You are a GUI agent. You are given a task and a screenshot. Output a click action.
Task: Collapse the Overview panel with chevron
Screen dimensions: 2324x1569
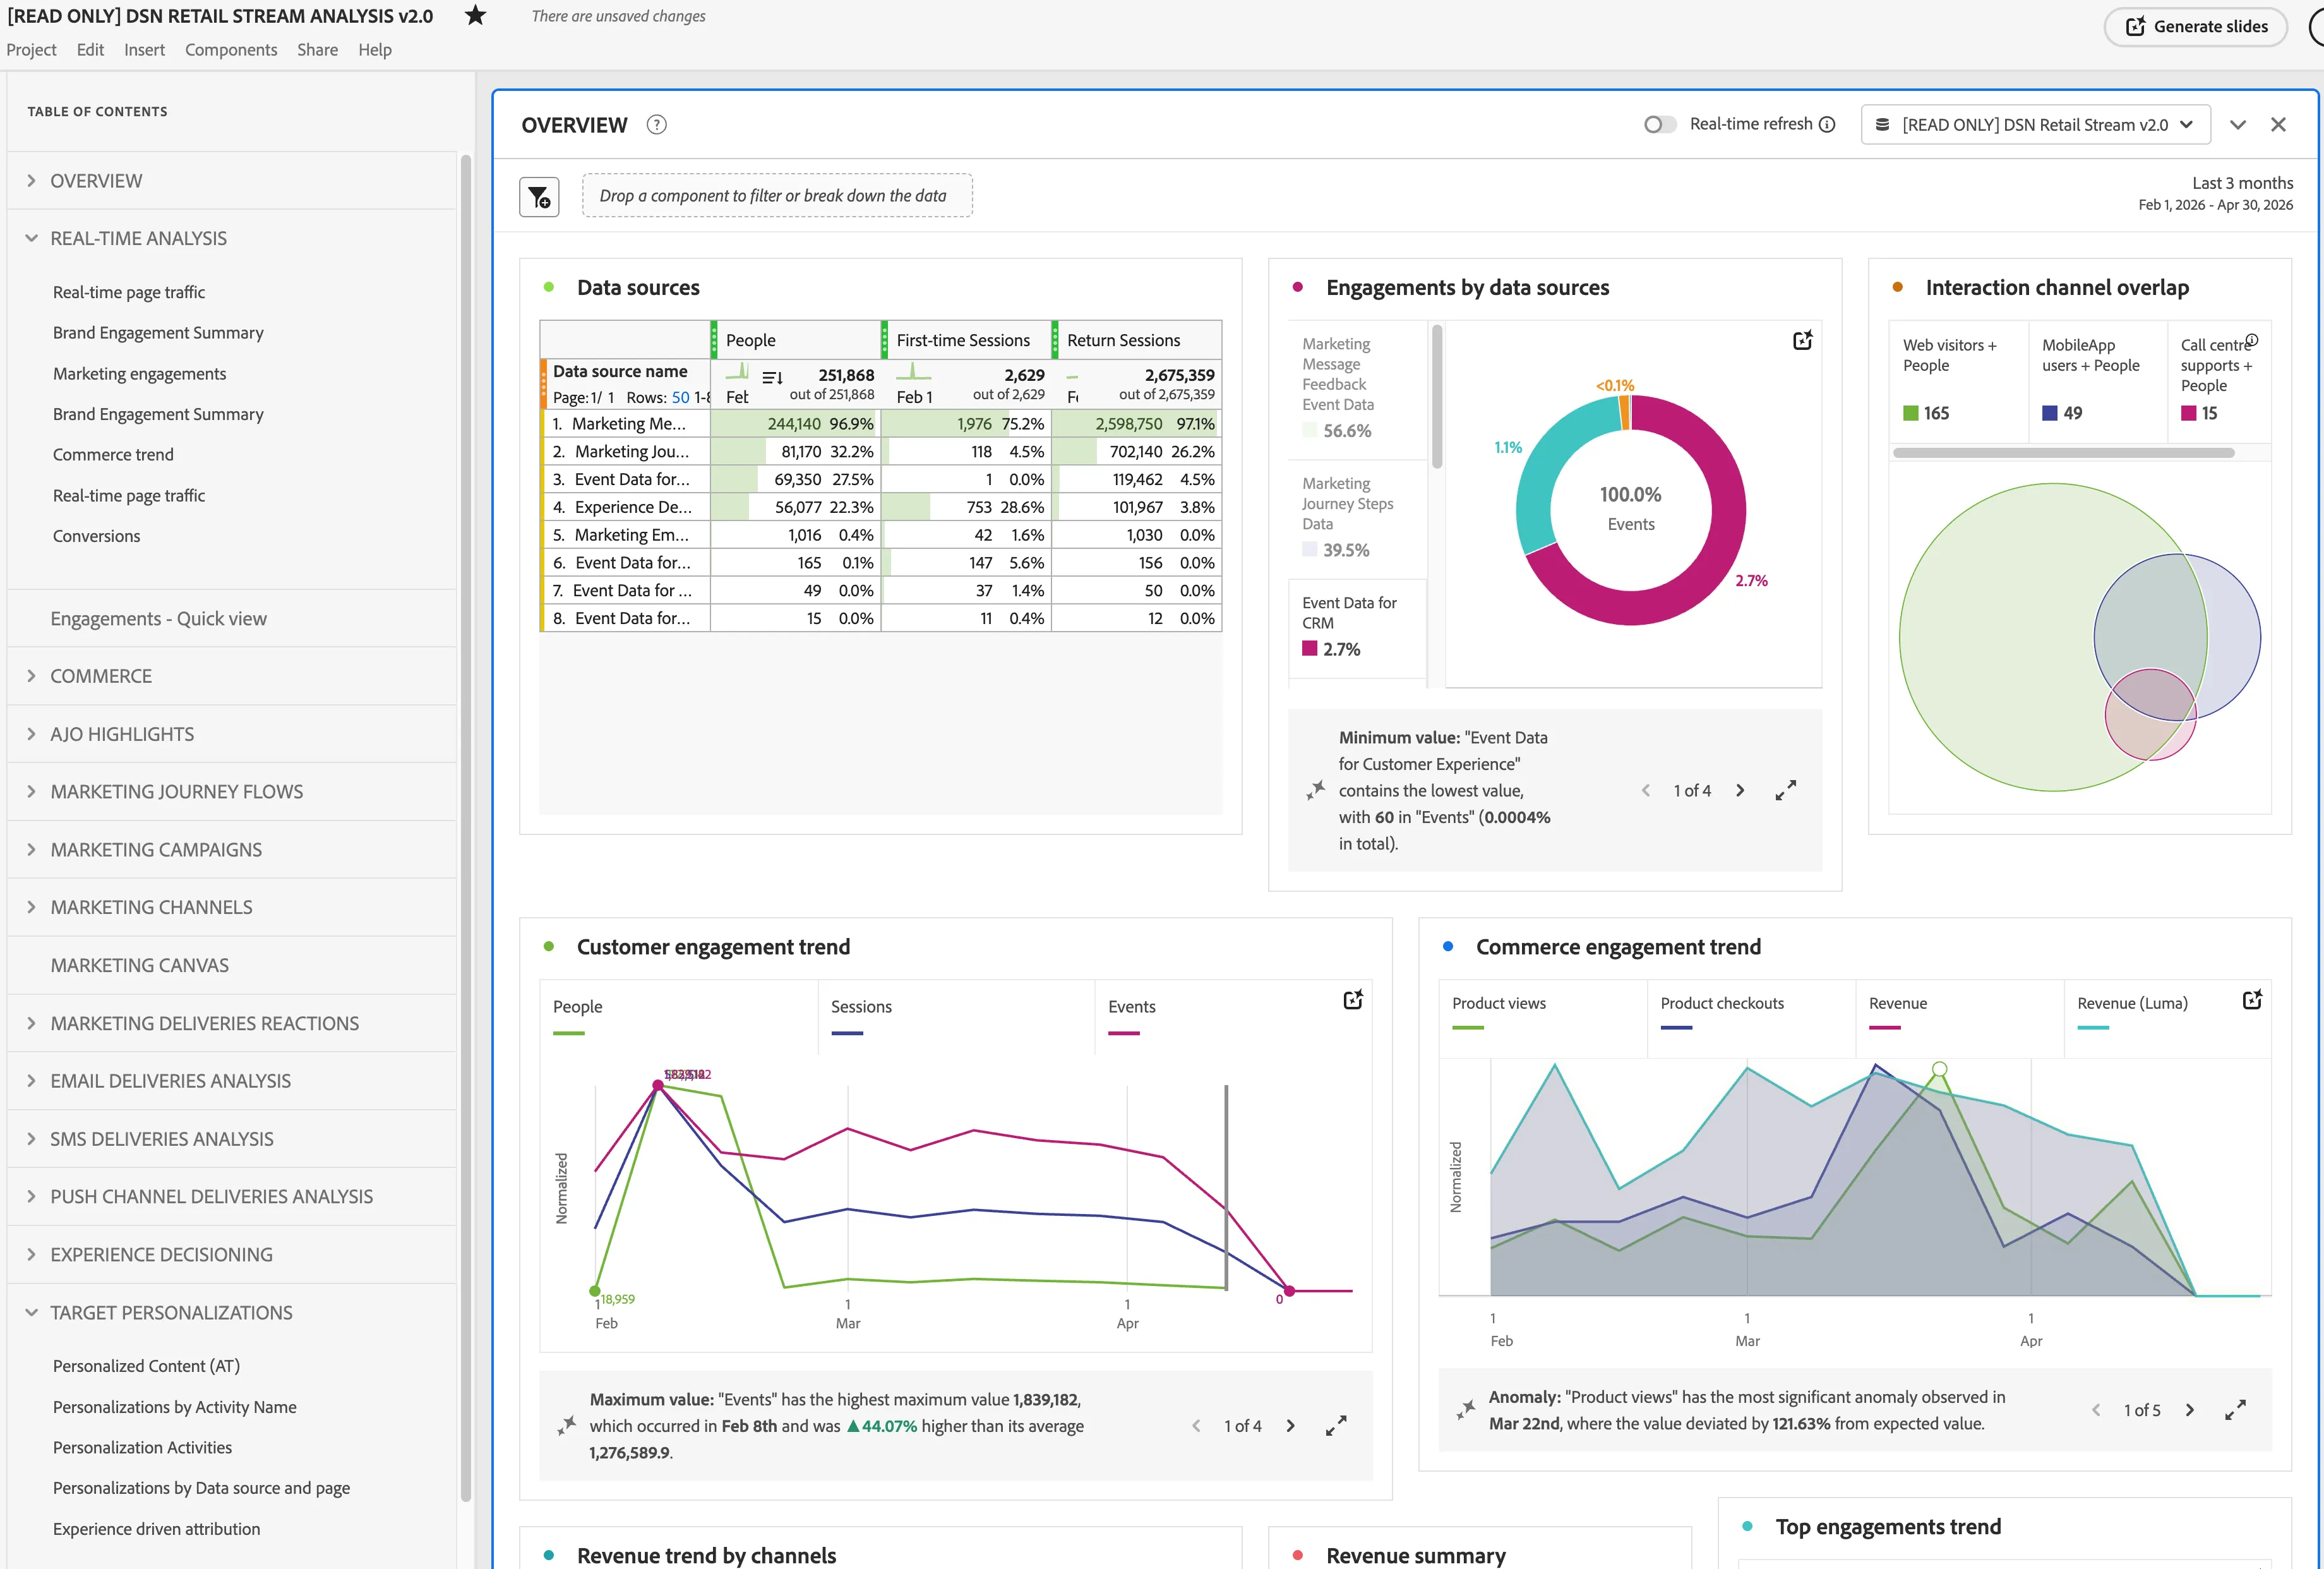click(2238, 125)
